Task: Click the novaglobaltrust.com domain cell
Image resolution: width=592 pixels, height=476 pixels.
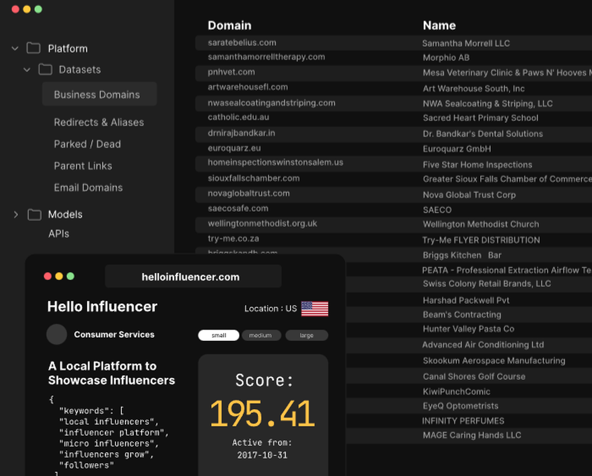Action: click(249, 194)
